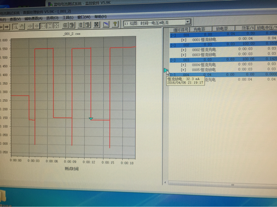Image resolution: width=277 pixels, height=207 pixels.
Task: Select the hand pan tool
Action: [21, 27]
